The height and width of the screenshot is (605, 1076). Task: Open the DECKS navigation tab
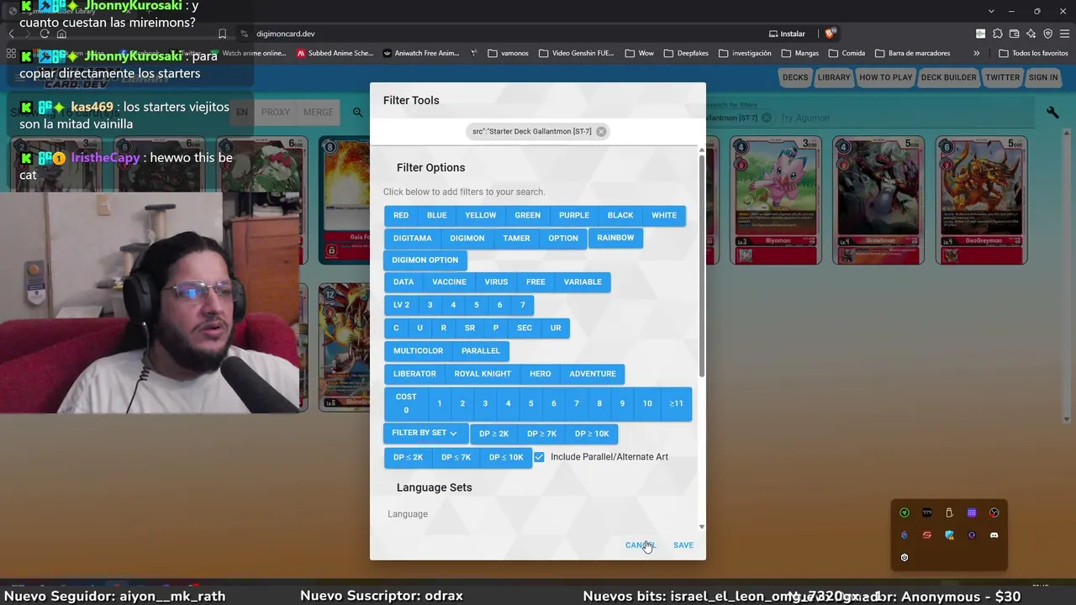[795, 77]
